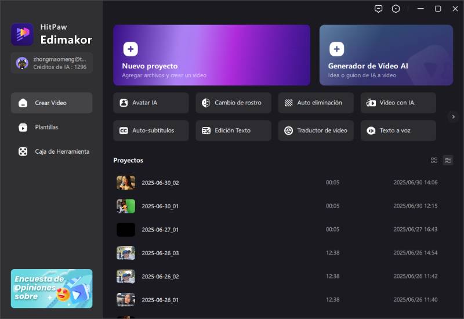Open the Generador de Vídeo AI card
The height and width of the screenshot is (319, 464).
click(x=386, y=55)
